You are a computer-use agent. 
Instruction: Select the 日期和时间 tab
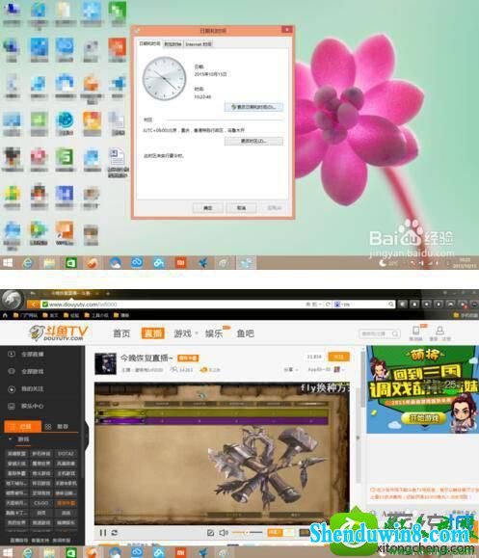(149, 43)
